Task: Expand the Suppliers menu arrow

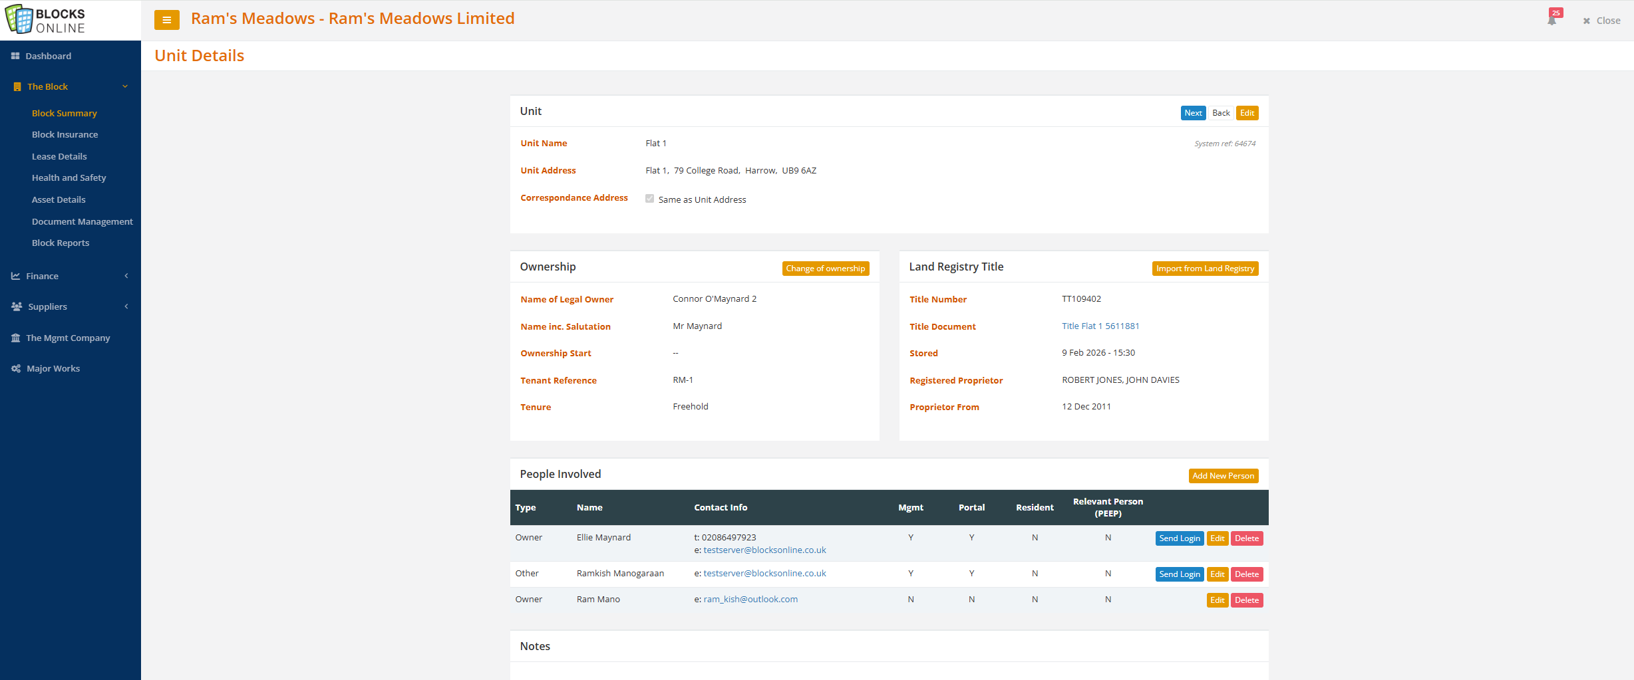Action: click(126, 306)
